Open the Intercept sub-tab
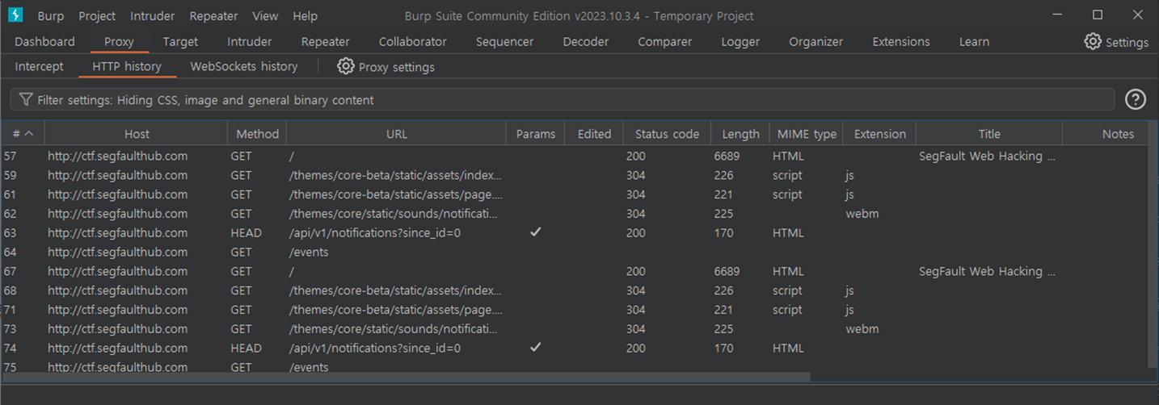The image size is (1159, 405). [39, 67]
